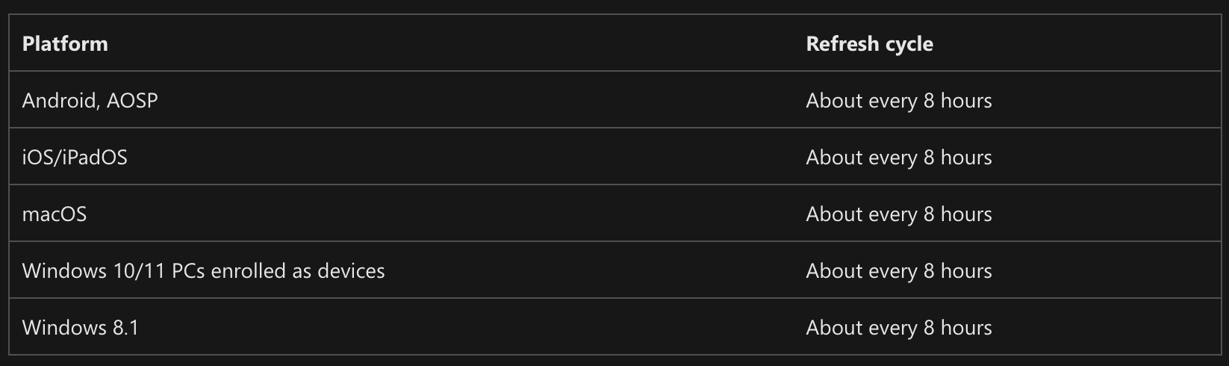Viewport: 1229px width, 366px height.
Task: Click the word Windows in the 10/11 row
Action: pos(64,271)
